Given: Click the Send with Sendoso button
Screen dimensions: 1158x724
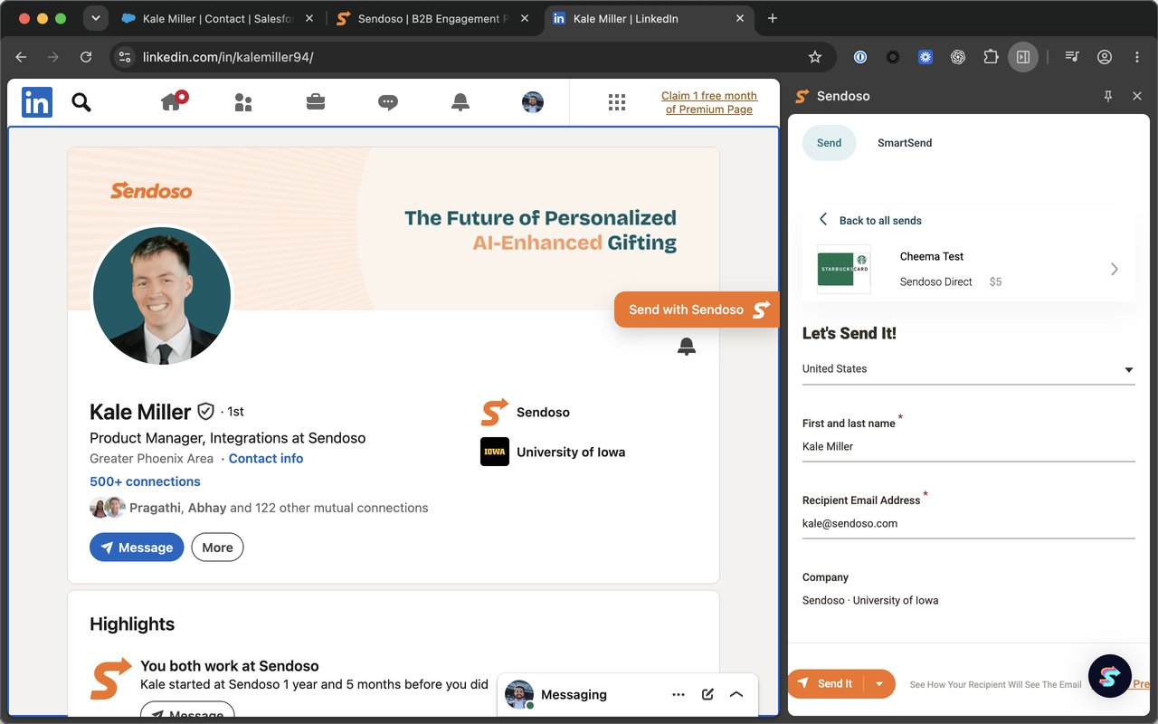Looking at the screenshot, I should pyautogui.click(x=697, y=310).
